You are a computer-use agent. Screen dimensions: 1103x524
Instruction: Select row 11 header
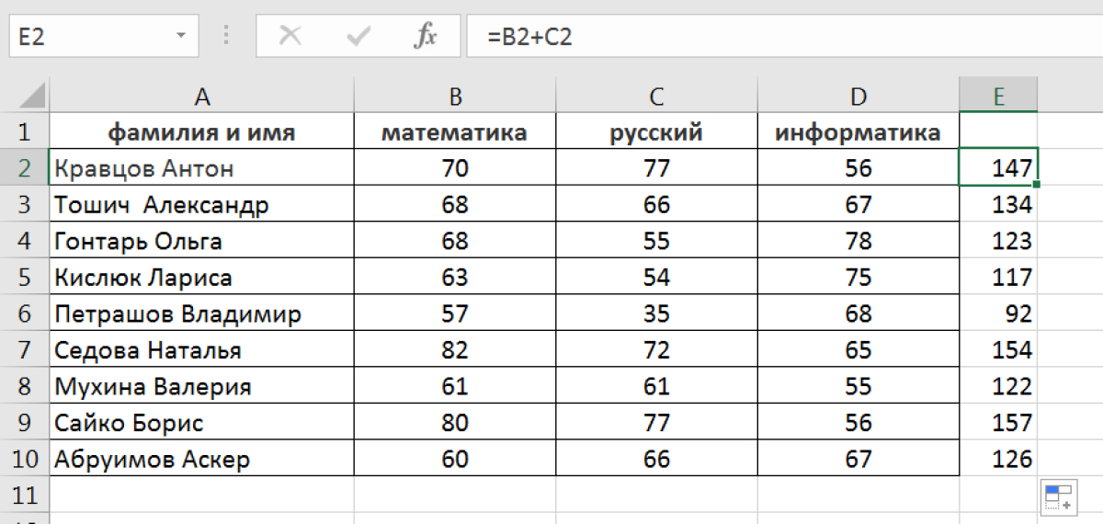click(x=24, y=496)
